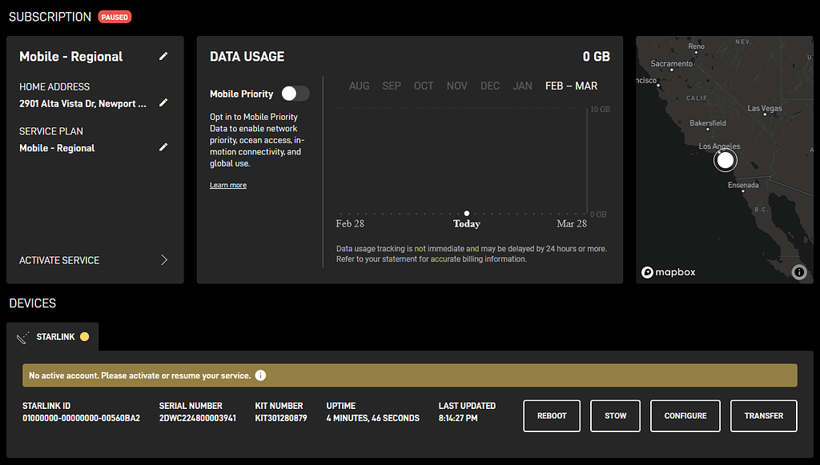Click the Today marker on usage chart
The image size is (820, 465).
[467, 213]
